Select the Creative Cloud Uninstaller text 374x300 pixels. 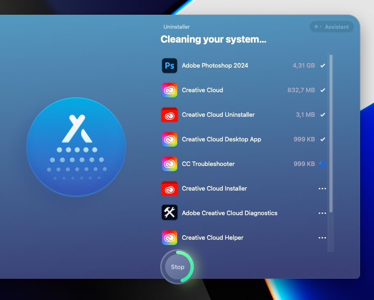(218, 115)
